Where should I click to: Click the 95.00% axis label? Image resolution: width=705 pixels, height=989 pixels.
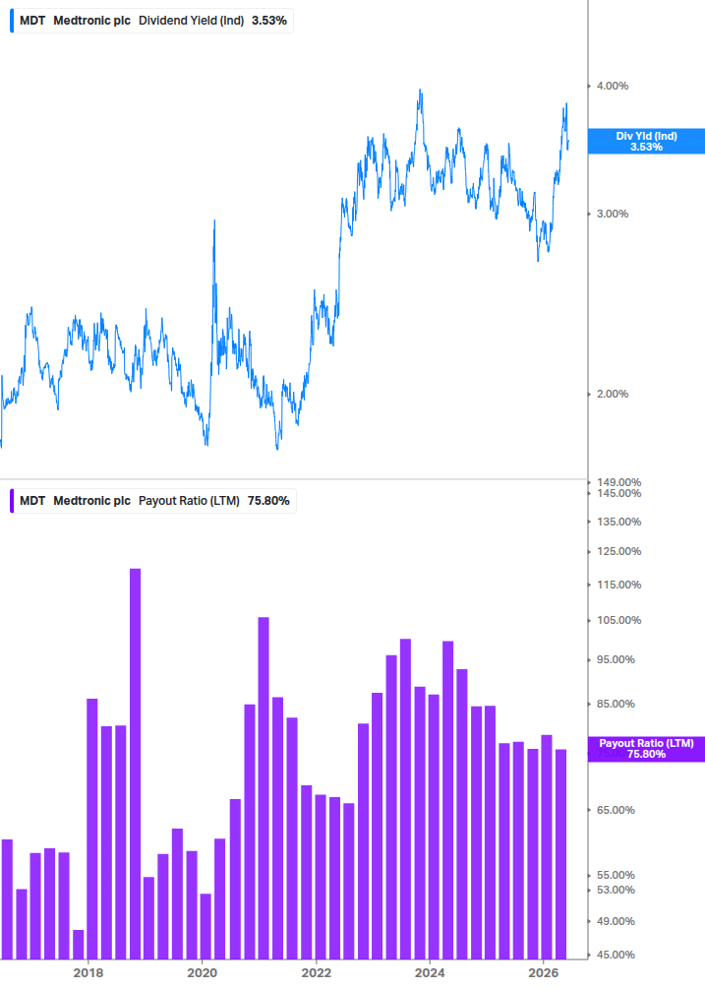coord(616,659)
